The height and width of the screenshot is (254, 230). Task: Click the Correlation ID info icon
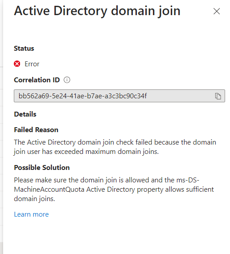point(67,80)
